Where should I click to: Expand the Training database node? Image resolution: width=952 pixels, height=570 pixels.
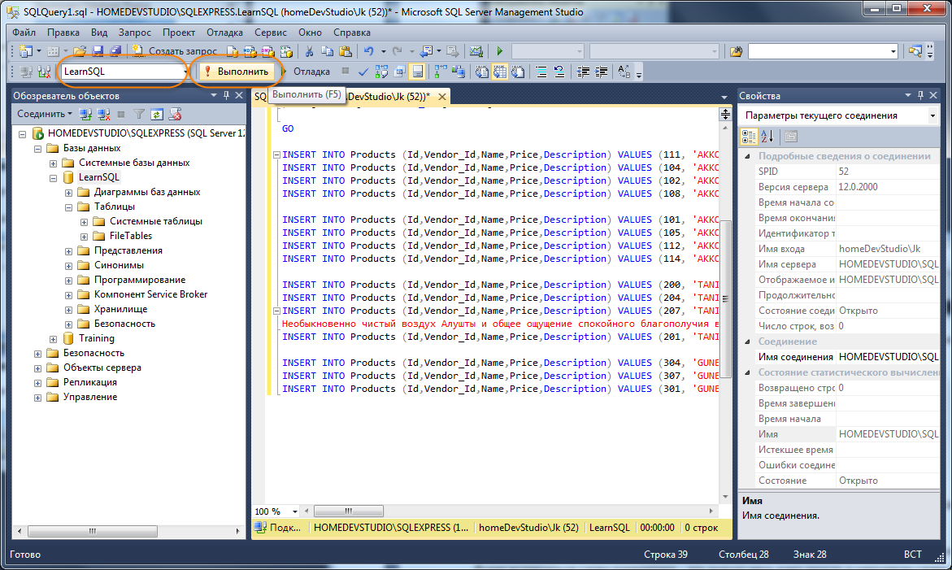click(x=53, y=339)
